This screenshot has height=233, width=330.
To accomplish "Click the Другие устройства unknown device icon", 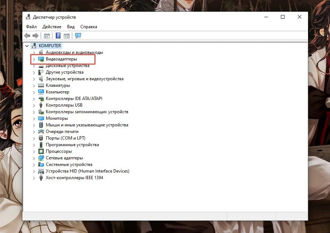I will pyautogui.click(x=41, y=72).
